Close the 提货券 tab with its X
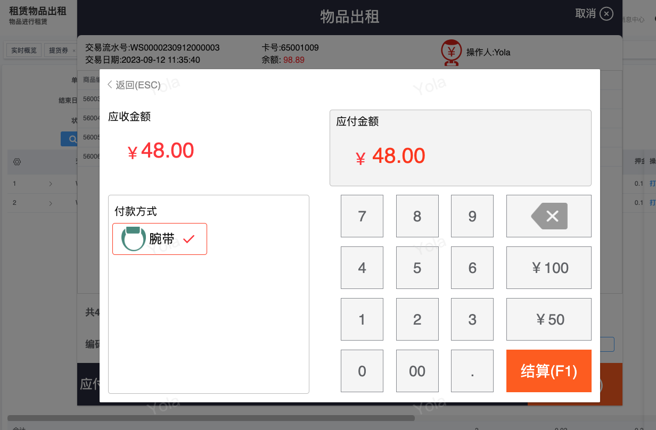Screen dimensions: 656x430 (x=73, y=51)
